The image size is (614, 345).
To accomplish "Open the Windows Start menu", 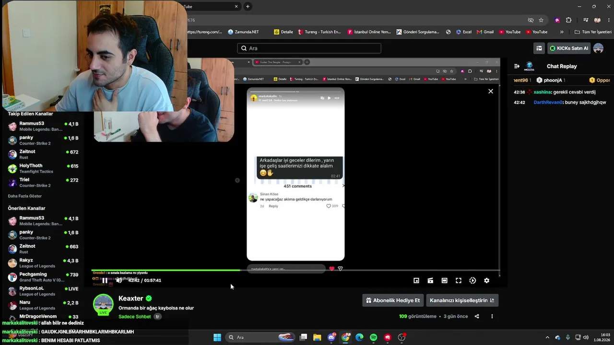I will (217, 337).
